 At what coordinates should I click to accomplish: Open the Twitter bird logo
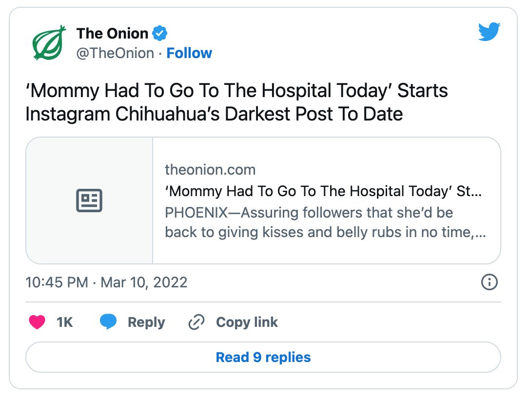tap(489, 32)
